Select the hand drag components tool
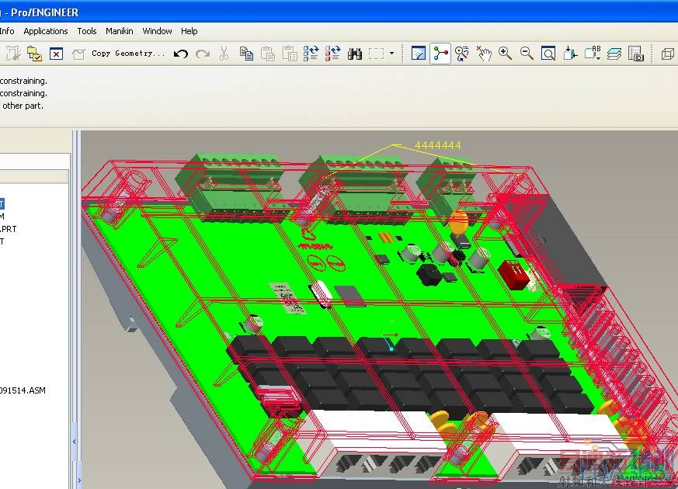Image resolution: width=678 pixels, height=489 pixels. tap(484, 53)
